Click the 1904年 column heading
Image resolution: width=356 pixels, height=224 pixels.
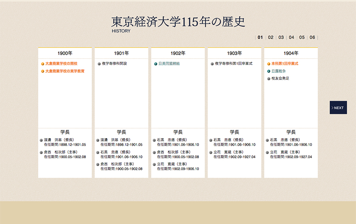point(291,53)
